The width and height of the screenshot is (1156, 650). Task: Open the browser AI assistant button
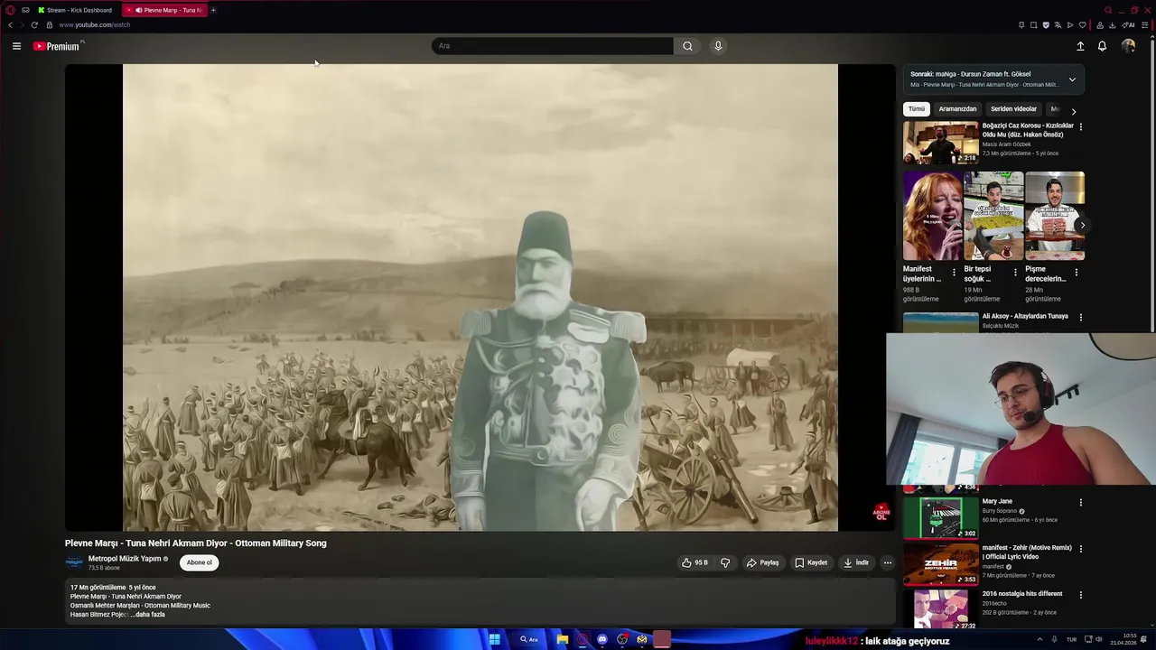pyautogui.click(x=1128, y=24)
